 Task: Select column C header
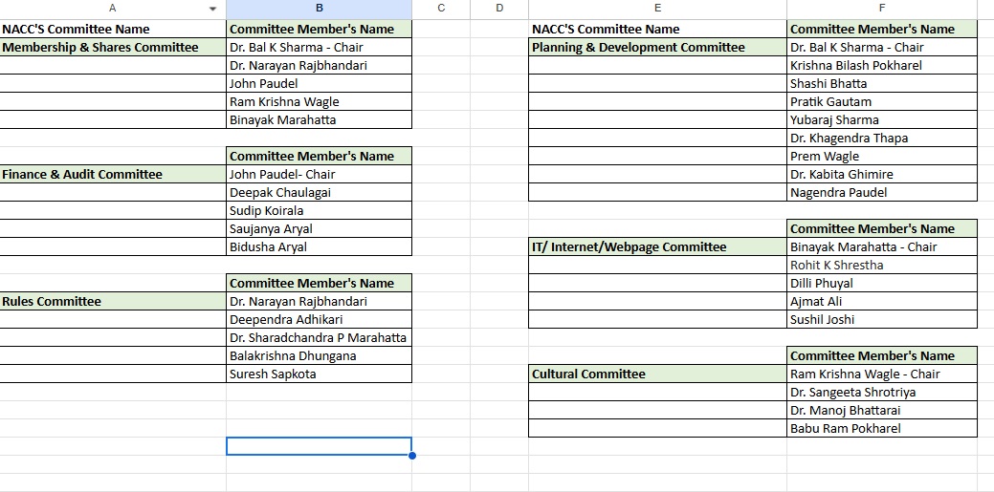(441, 9)
